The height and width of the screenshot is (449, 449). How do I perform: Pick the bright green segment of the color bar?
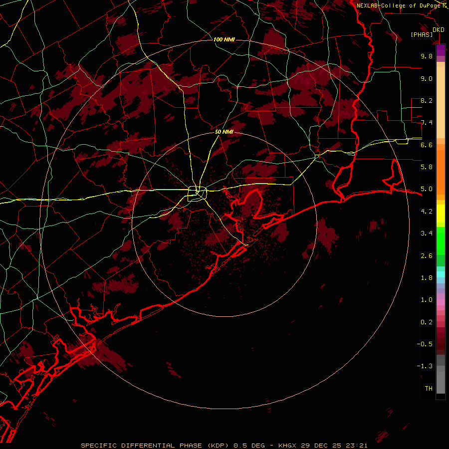click(x=441, y=240)
